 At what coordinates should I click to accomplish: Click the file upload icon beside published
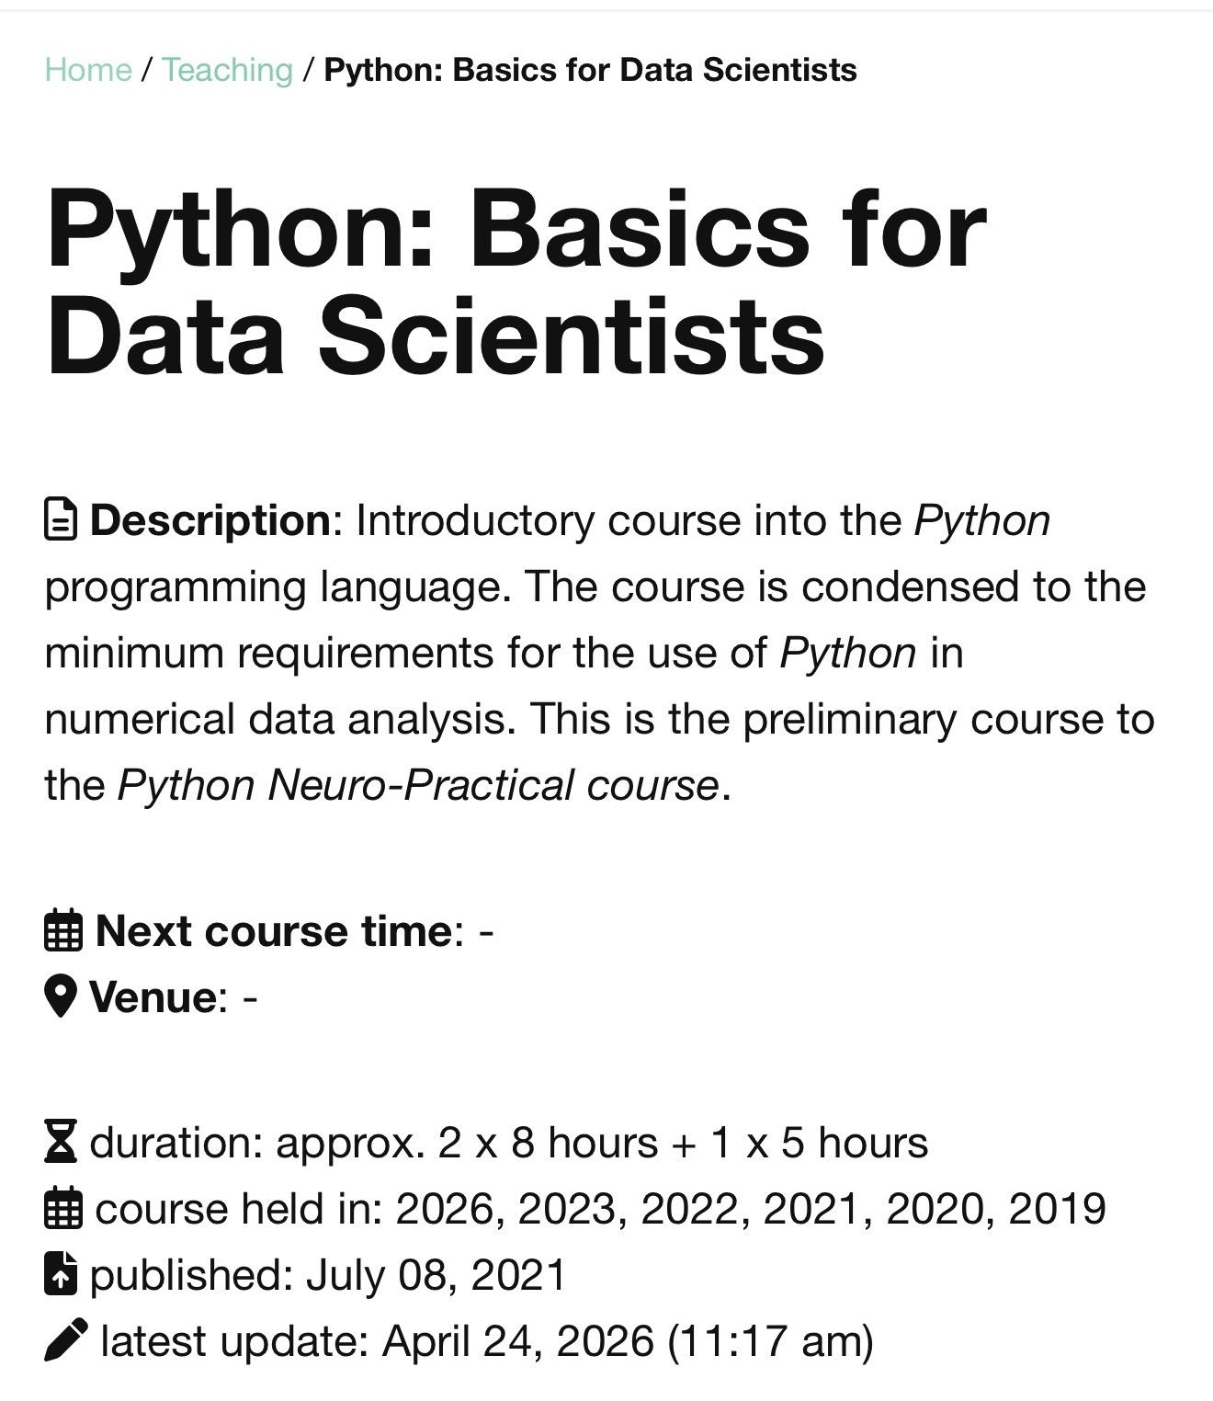pyautogui.click(x=61, y=1274)
